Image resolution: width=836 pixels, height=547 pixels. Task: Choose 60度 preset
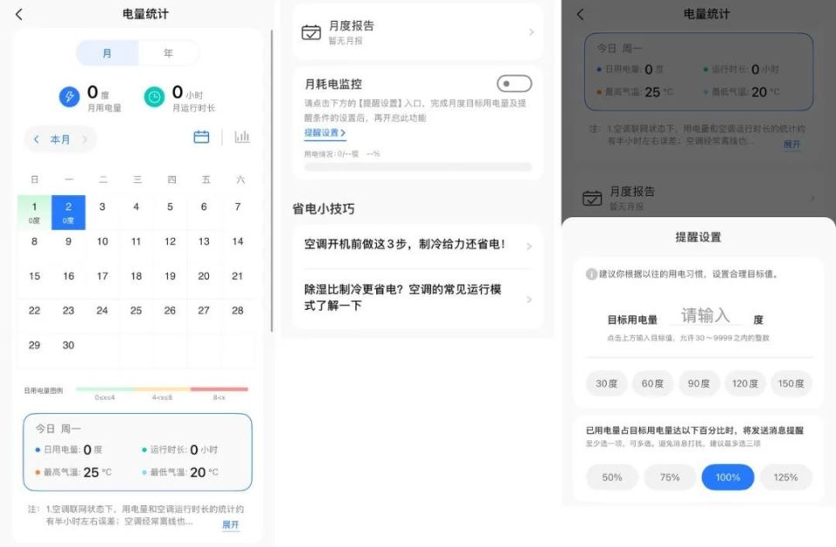tap(652, 384)
